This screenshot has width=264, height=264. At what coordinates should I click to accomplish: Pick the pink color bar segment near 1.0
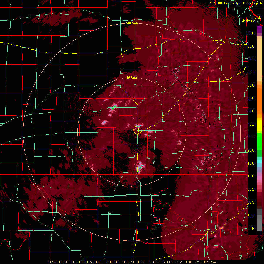pos(259,178)
